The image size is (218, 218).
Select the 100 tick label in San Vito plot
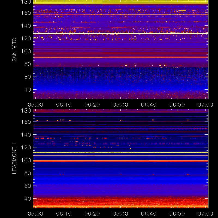coord(26,51)
